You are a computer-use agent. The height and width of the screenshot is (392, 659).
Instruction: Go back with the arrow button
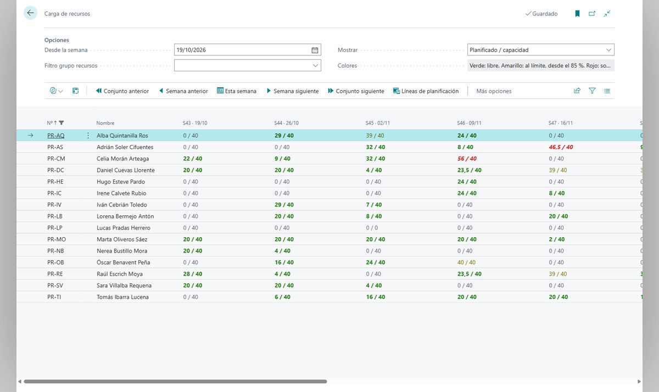point(30,13)
